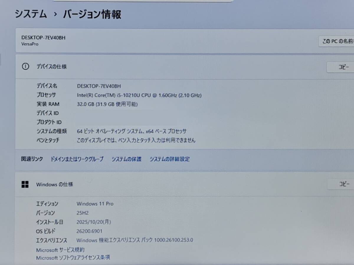Click この PC の名前 rename button
The width and height of the screenshot is (354, 265).
[x=336, y=41]
